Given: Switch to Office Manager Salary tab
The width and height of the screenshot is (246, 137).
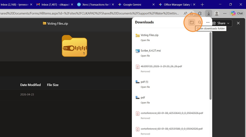Looking at the screenshot, I should click(177, 5).
